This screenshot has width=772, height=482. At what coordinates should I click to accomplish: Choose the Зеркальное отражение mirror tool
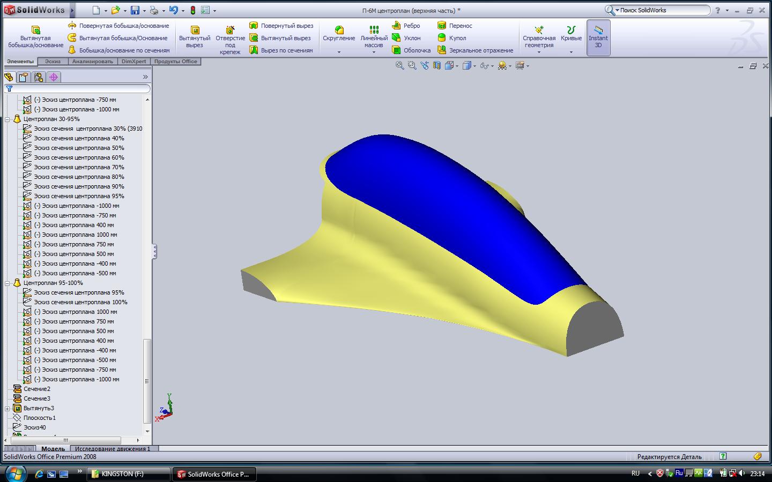point(442,50)
